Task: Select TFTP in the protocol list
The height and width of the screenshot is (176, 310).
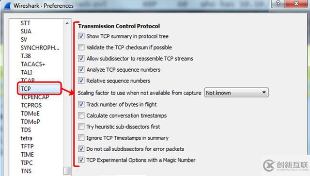Action: click(27, 146)
